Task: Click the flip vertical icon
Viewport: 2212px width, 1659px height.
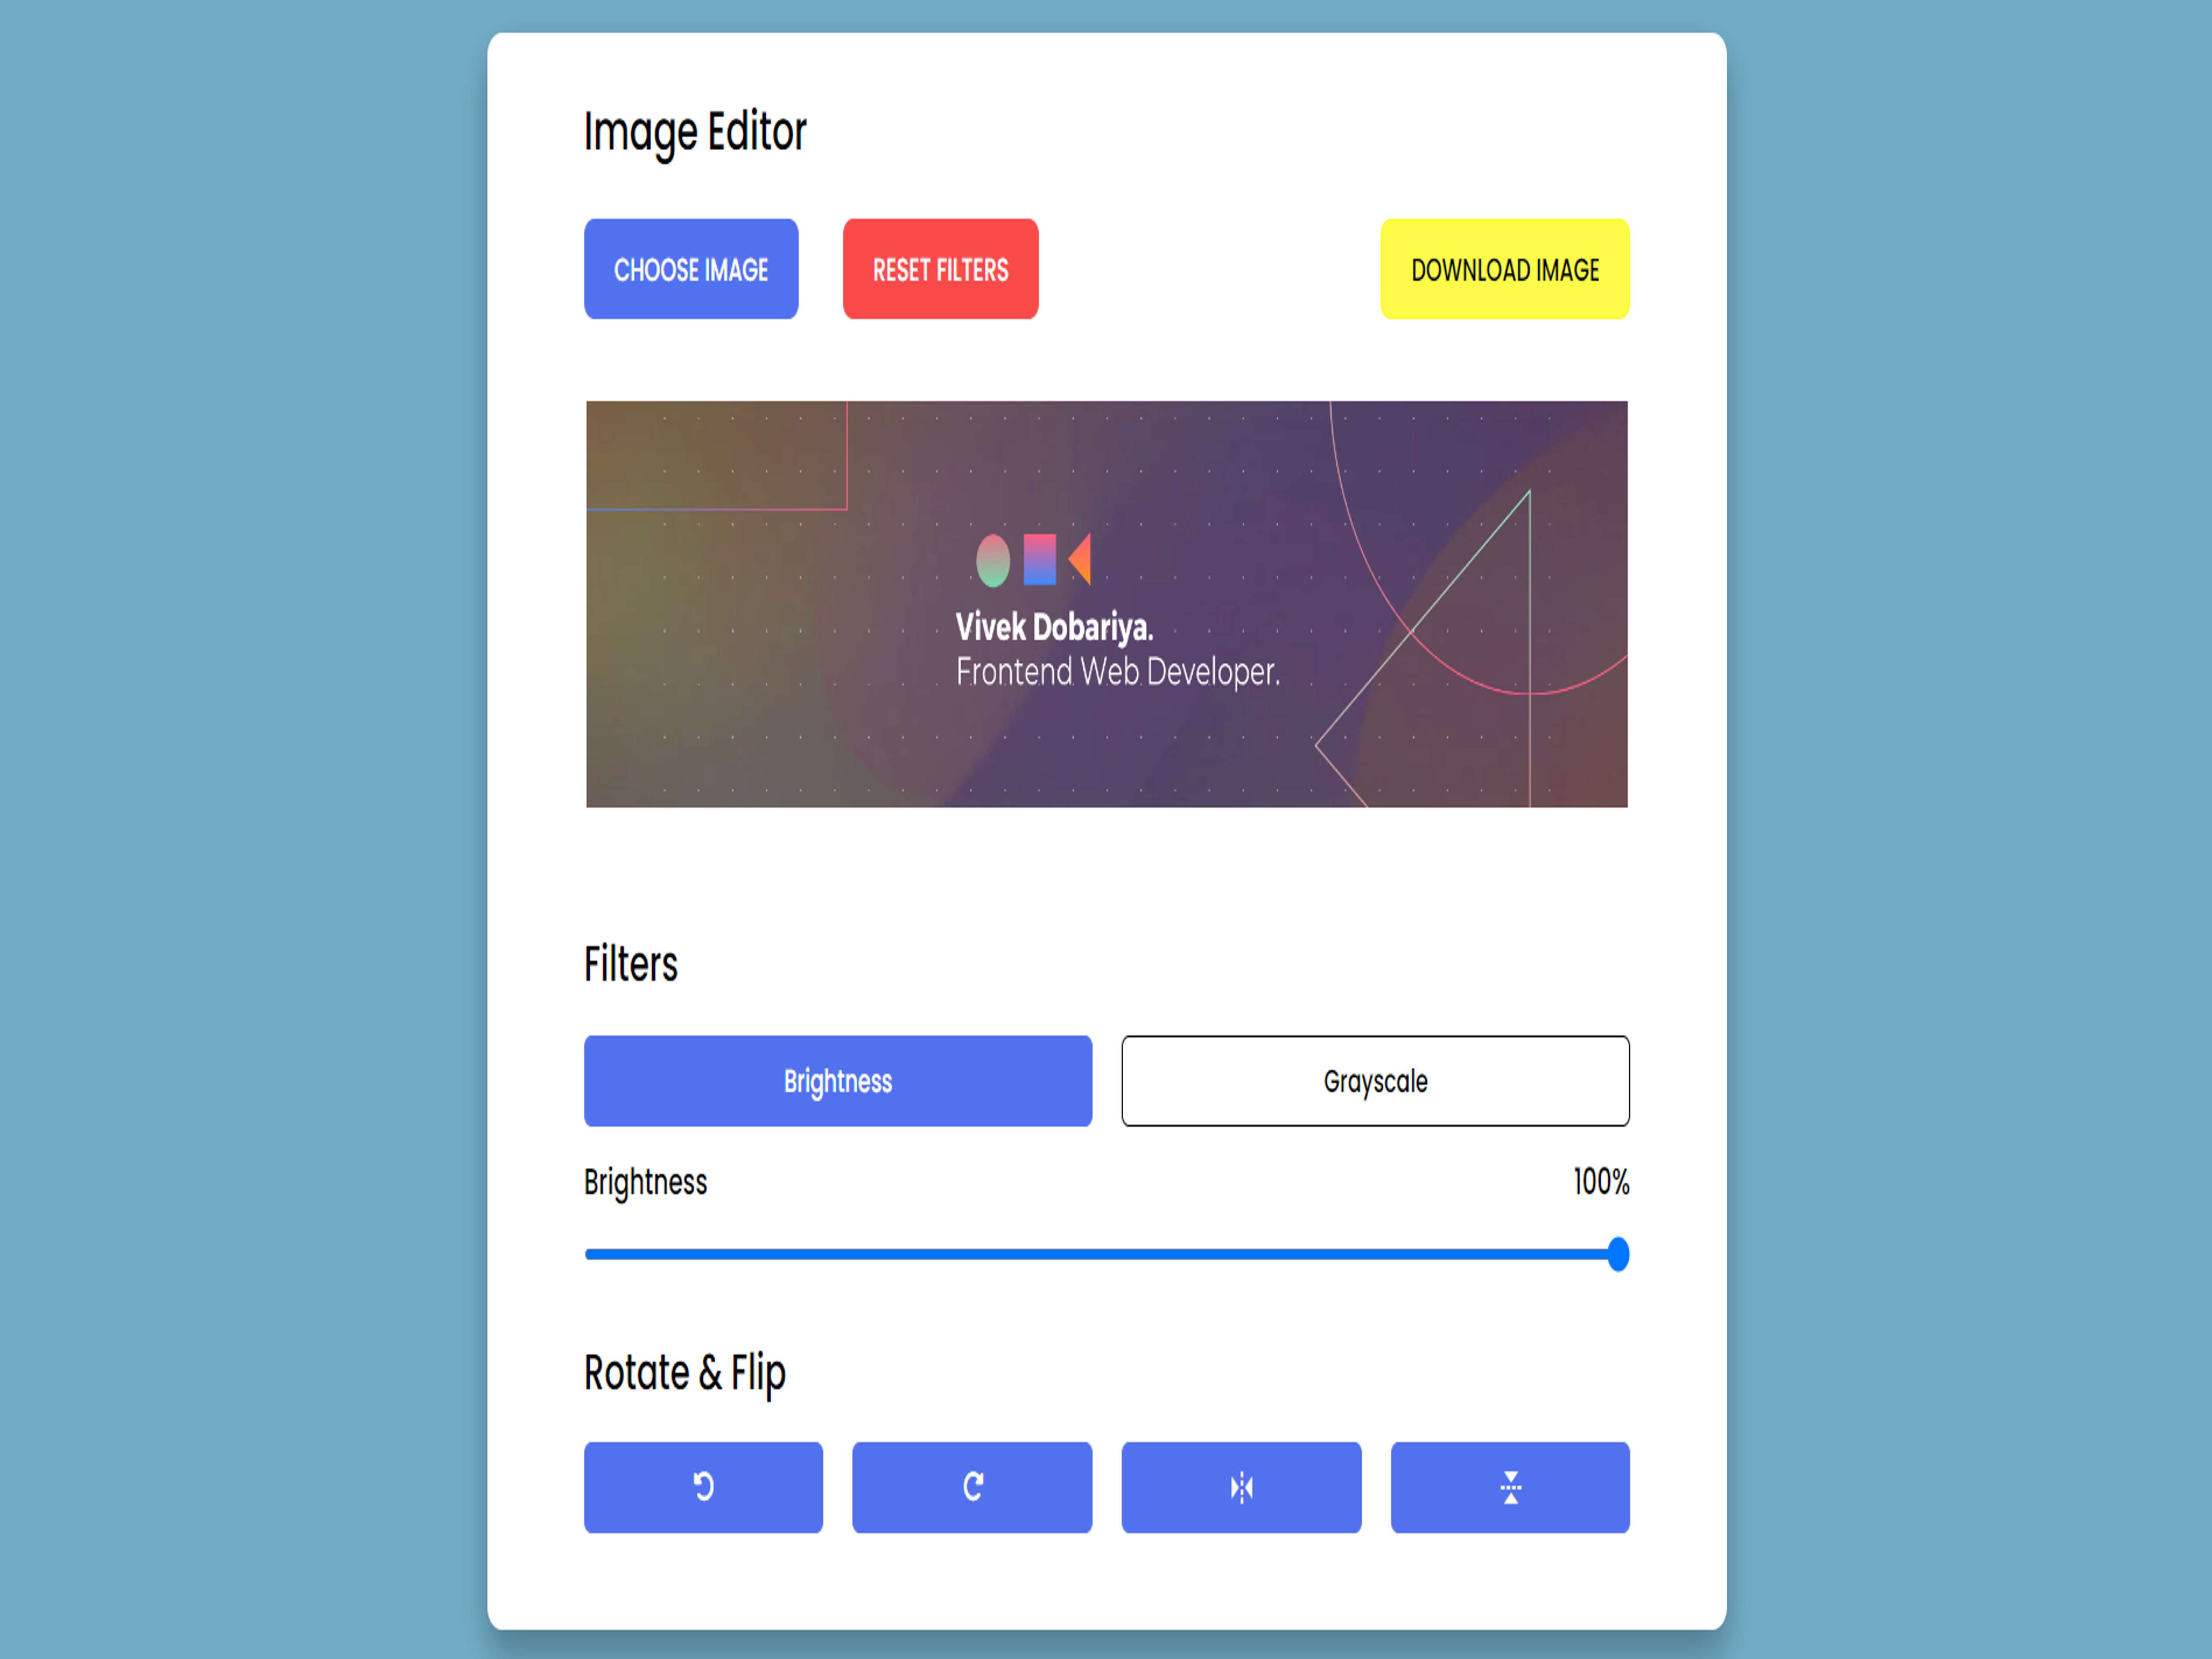Action: (x=1508, y=1486)
